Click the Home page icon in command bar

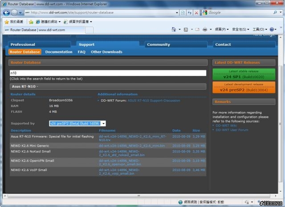pos(174,29)
